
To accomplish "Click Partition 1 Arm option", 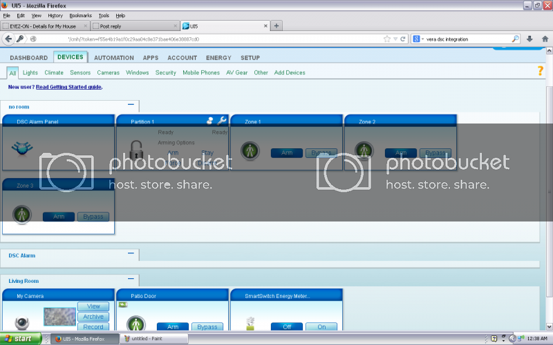I will tap(173, 152).
